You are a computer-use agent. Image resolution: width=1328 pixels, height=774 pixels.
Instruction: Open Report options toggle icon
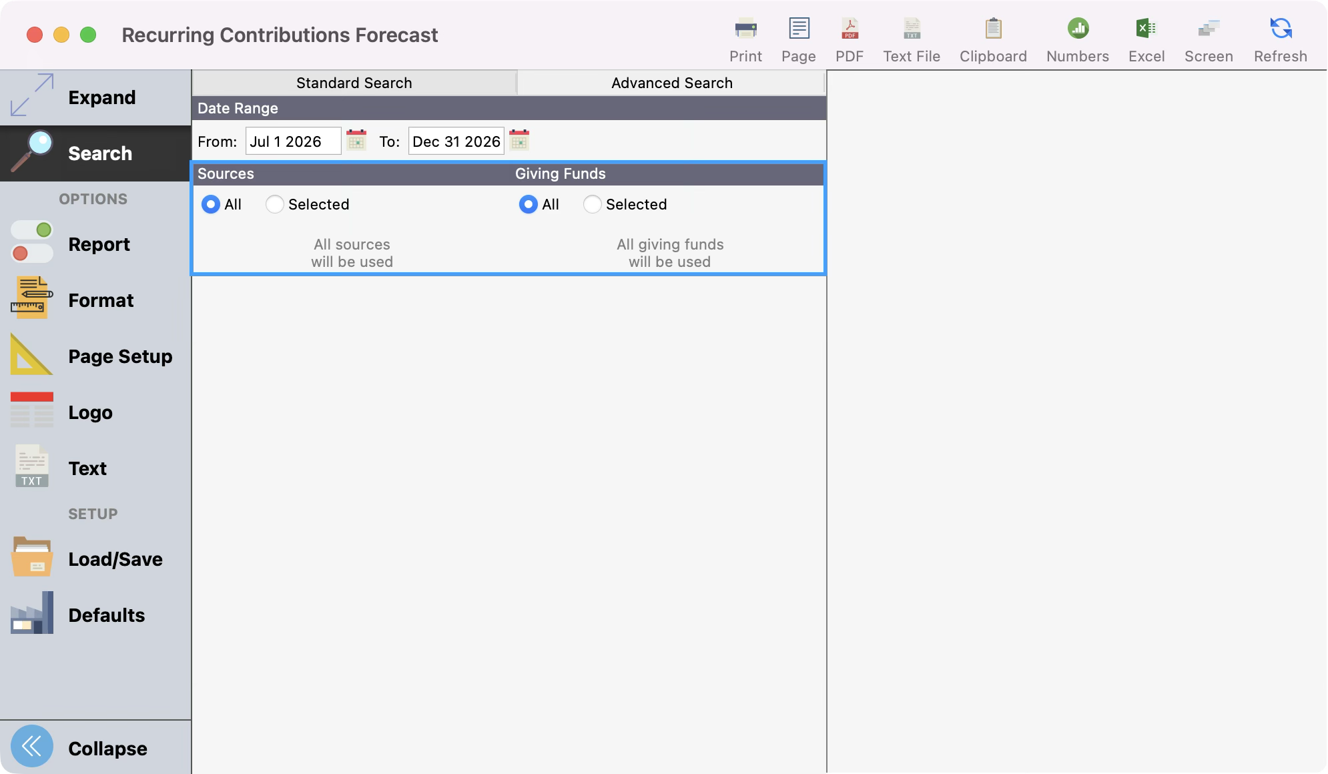point(31,242)
